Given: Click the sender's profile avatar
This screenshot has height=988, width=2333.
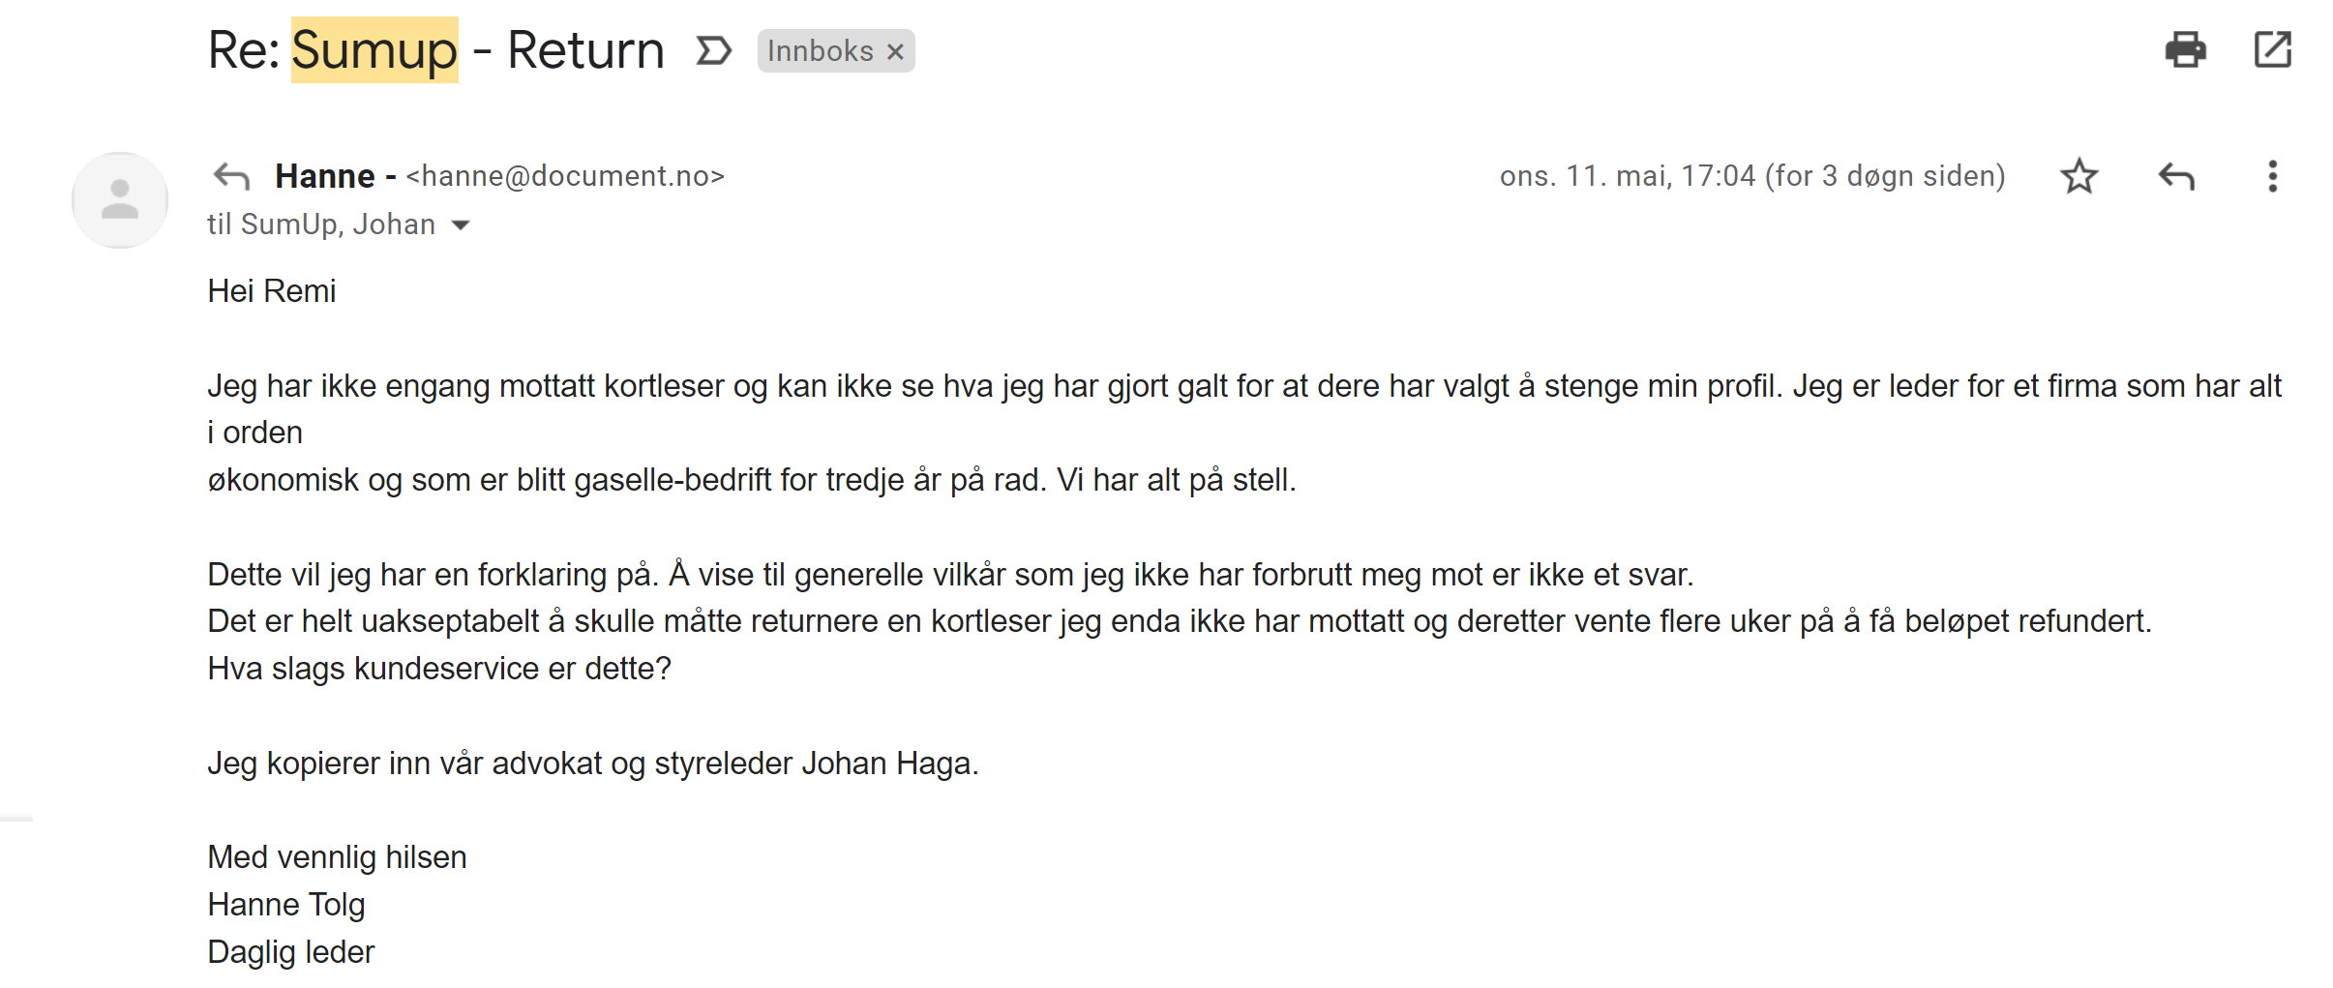Looking at the screenshot, I should (120, 199).
